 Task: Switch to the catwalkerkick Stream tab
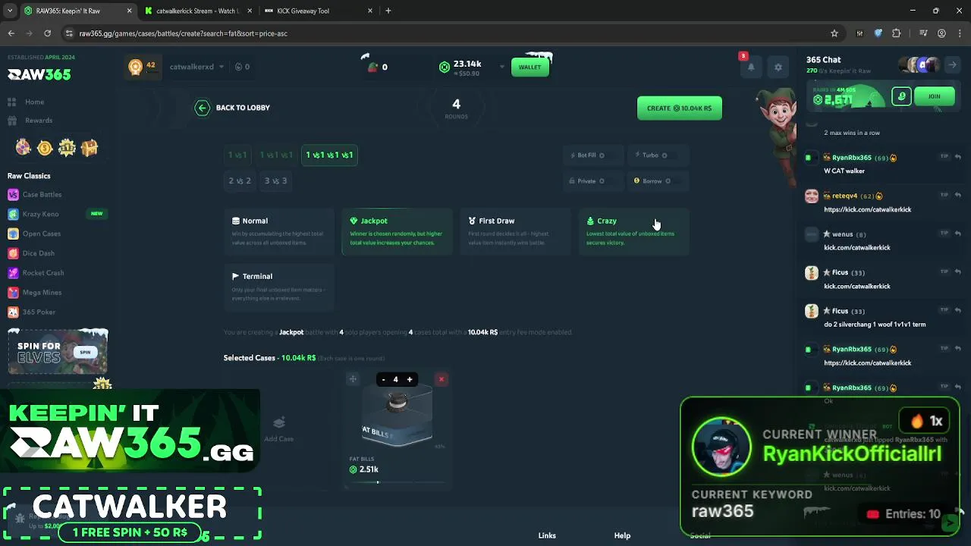197,11
